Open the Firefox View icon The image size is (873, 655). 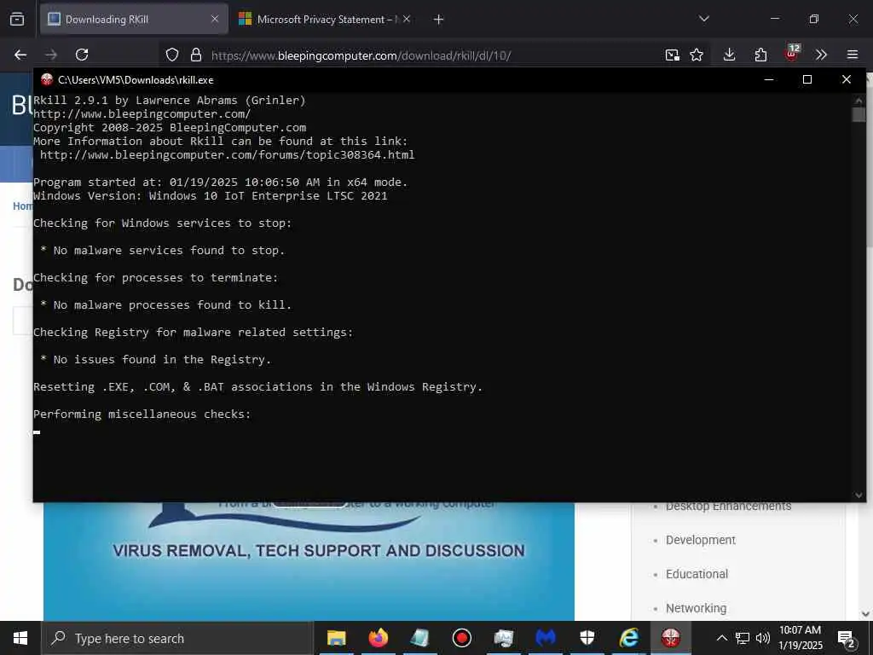[x=17, y=20]
